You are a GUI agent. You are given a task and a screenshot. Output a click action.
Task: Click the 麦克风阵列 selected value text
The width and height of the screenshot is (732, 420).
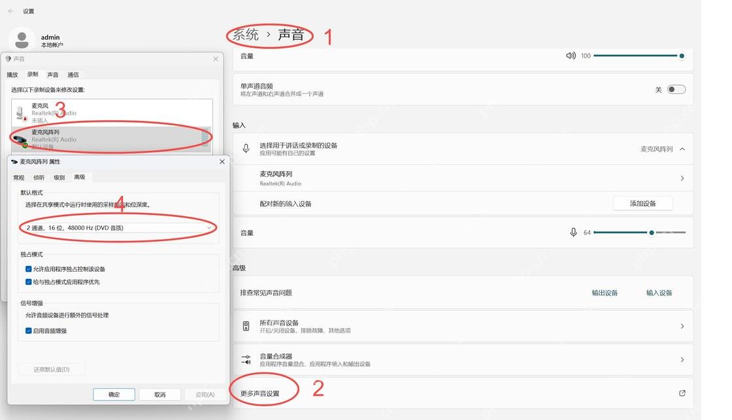pyautogui.click(x=656, y=149)
